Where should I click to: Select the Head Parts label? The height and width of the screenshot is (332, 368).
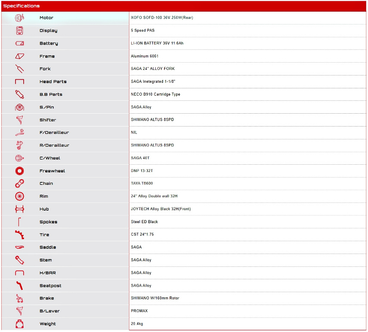coord(53,81)
